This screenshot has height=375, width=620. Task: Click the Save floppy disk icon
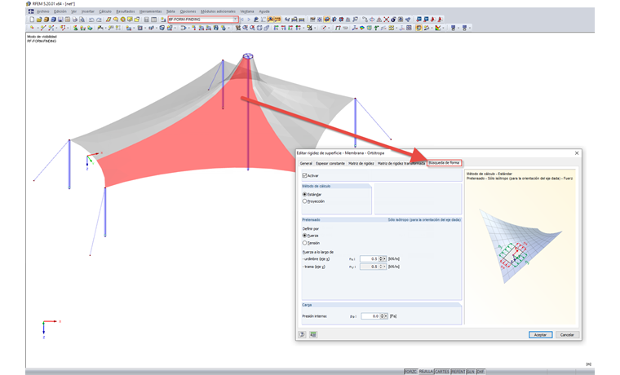60,19
